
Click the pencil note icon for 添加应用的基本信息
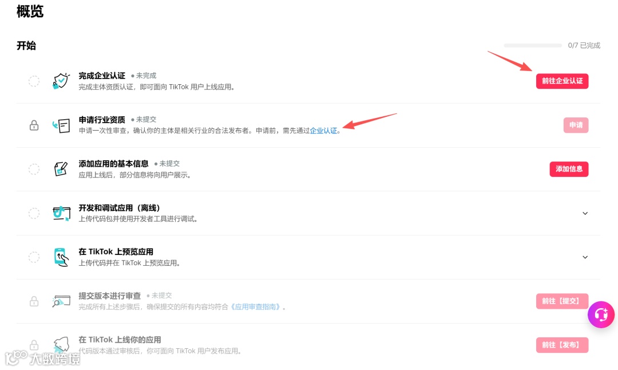tap(61, 169)
